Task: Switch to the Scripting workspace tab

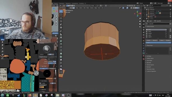Action: tap(81, 4)
